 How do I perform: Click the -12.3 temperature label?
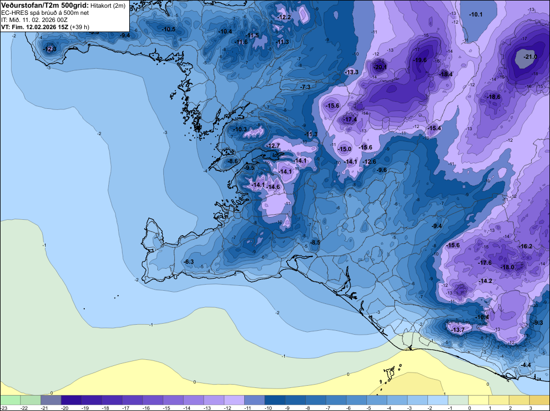click(50, 49)
